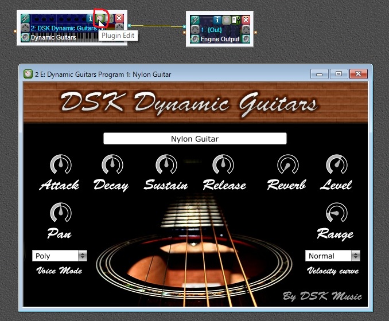
Task: Click the speaker icon beside Dynamic Guitars label
Action: 25,37
